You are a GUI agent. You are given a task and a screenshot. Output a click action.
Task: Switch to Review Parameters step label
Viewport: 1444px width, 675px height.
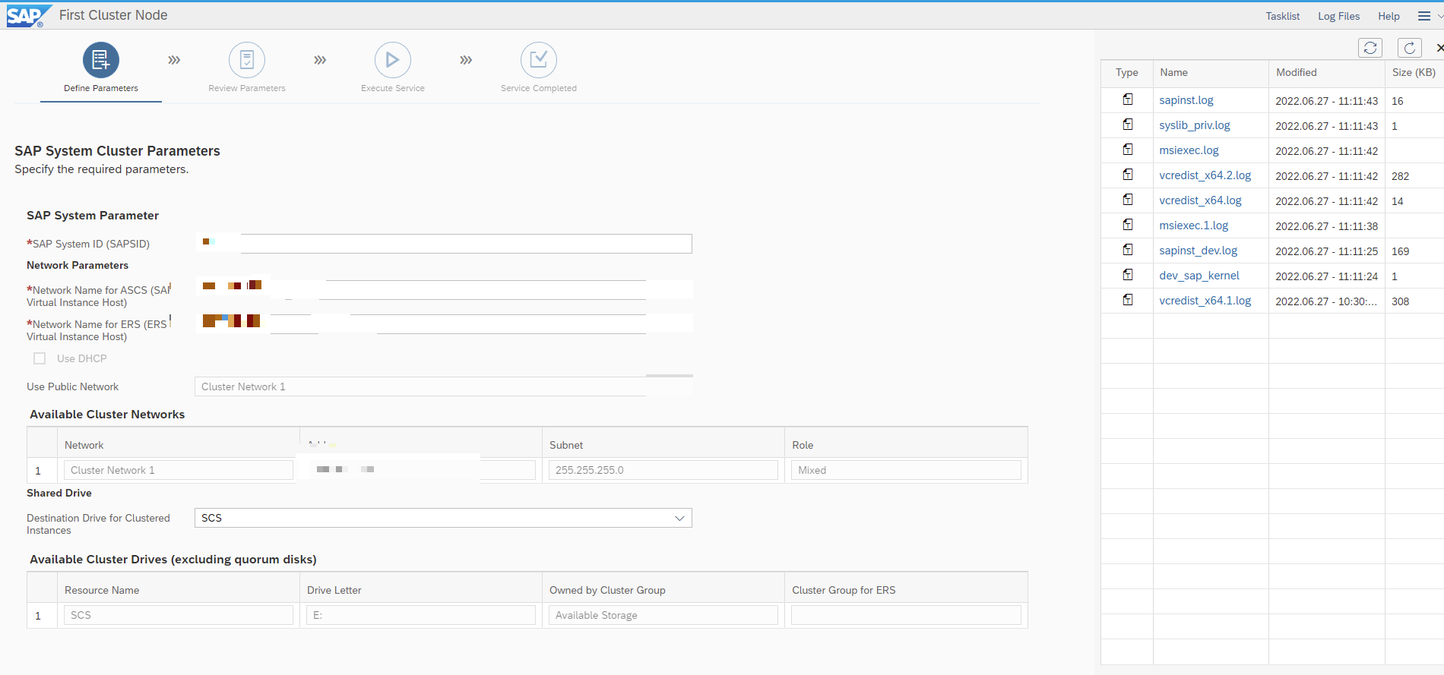tap(247, 88)
